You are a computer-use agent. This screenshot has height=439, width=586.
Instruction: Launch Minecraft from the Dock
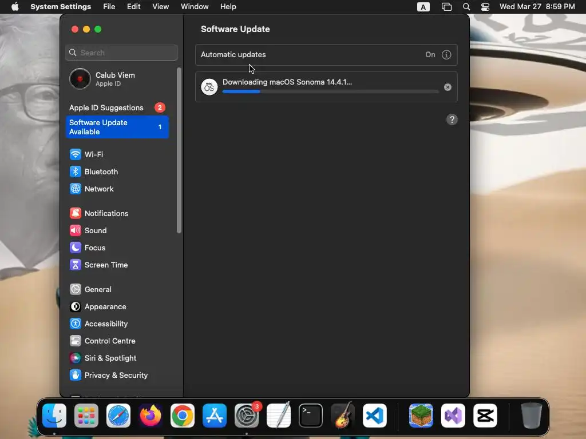(x=421, y=416)
